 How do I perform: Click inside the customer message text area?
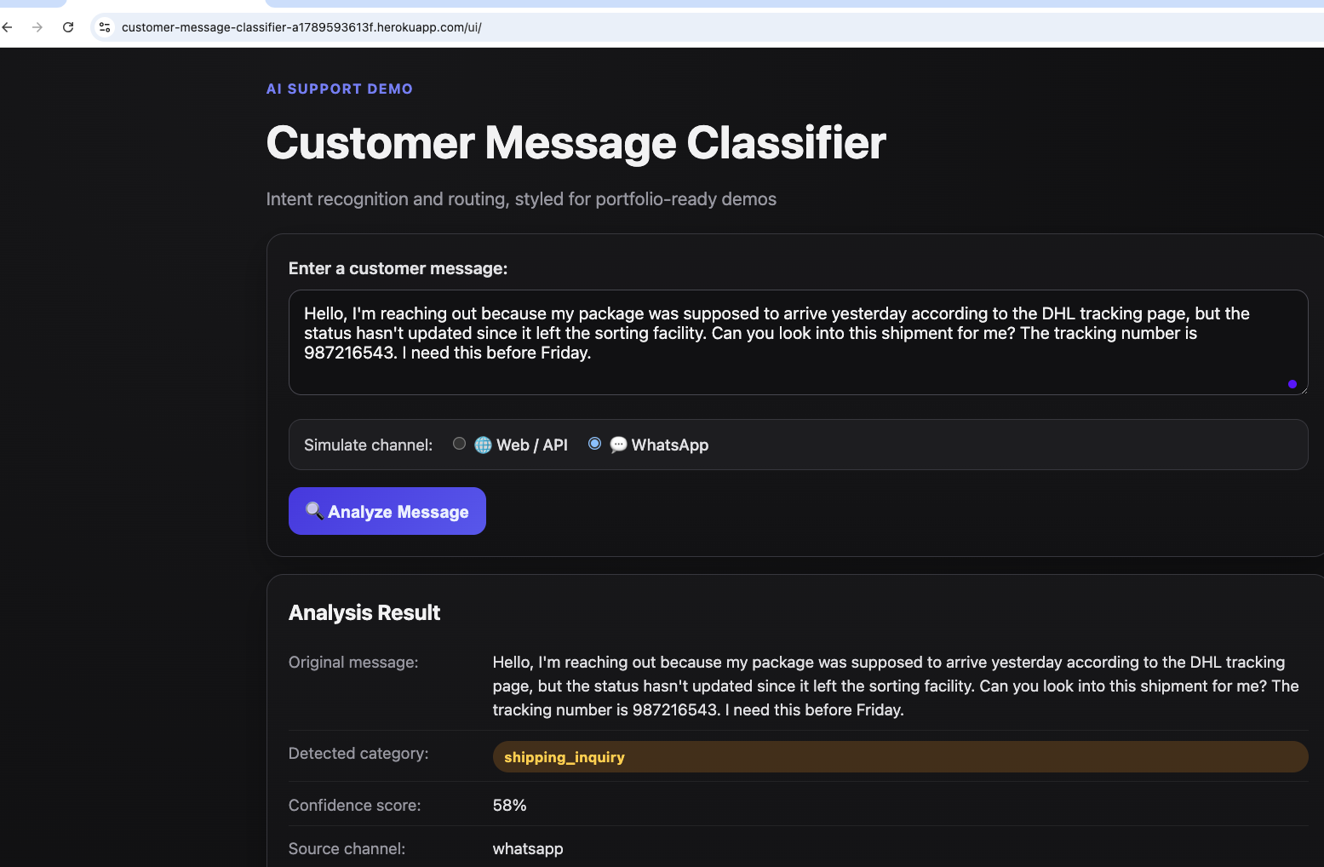[798, 342]
